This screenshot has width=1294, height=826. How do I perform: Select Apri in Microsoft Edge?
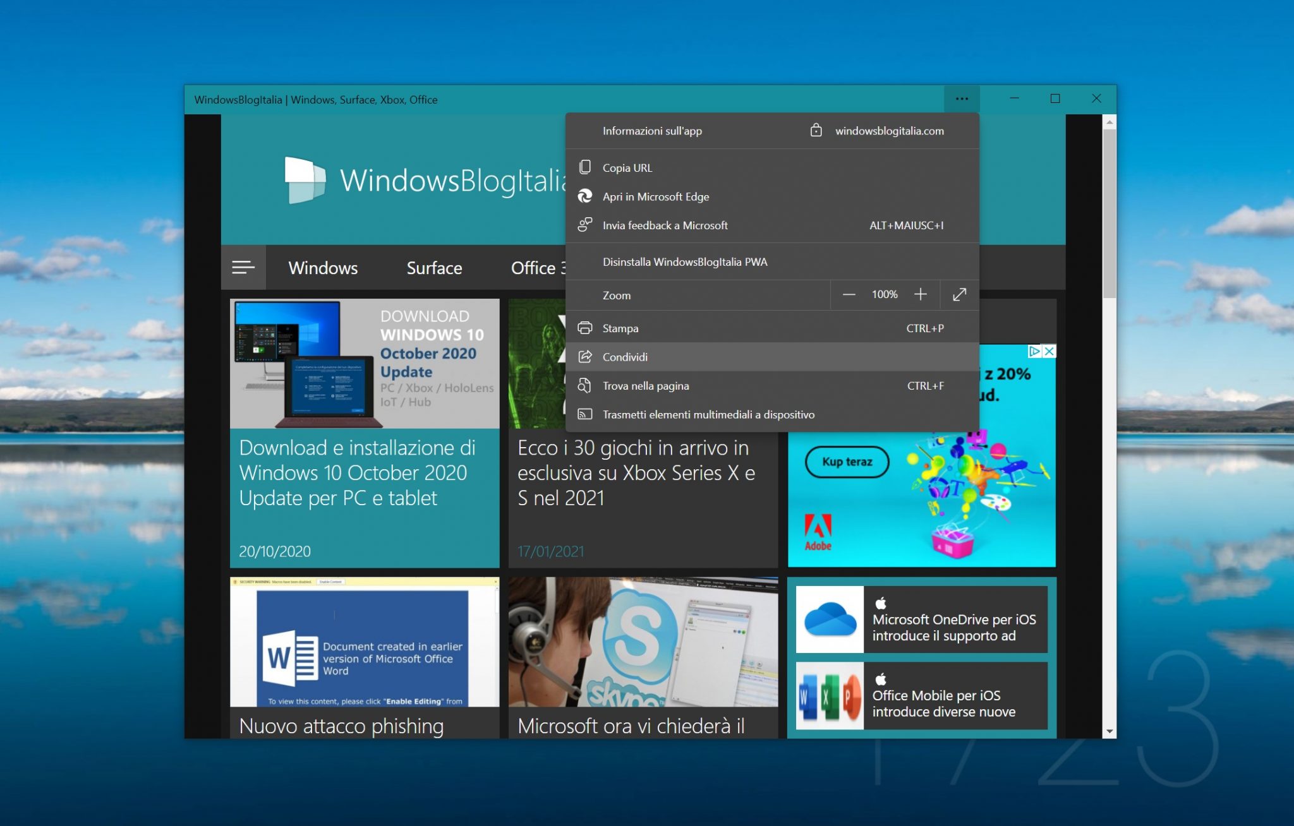pos(772,196)
